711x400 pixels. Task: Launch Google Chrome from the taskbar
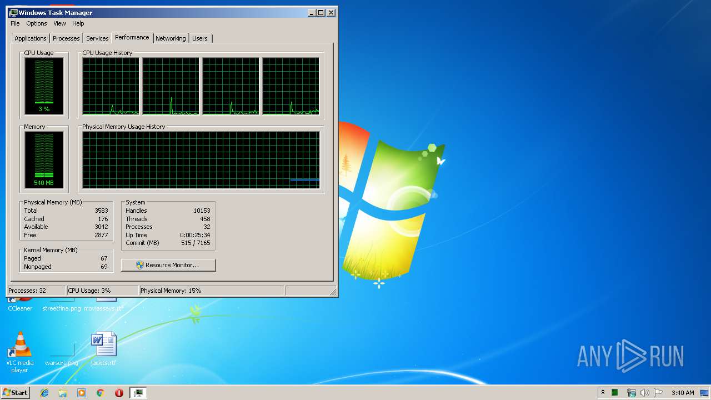click(101, 393)
